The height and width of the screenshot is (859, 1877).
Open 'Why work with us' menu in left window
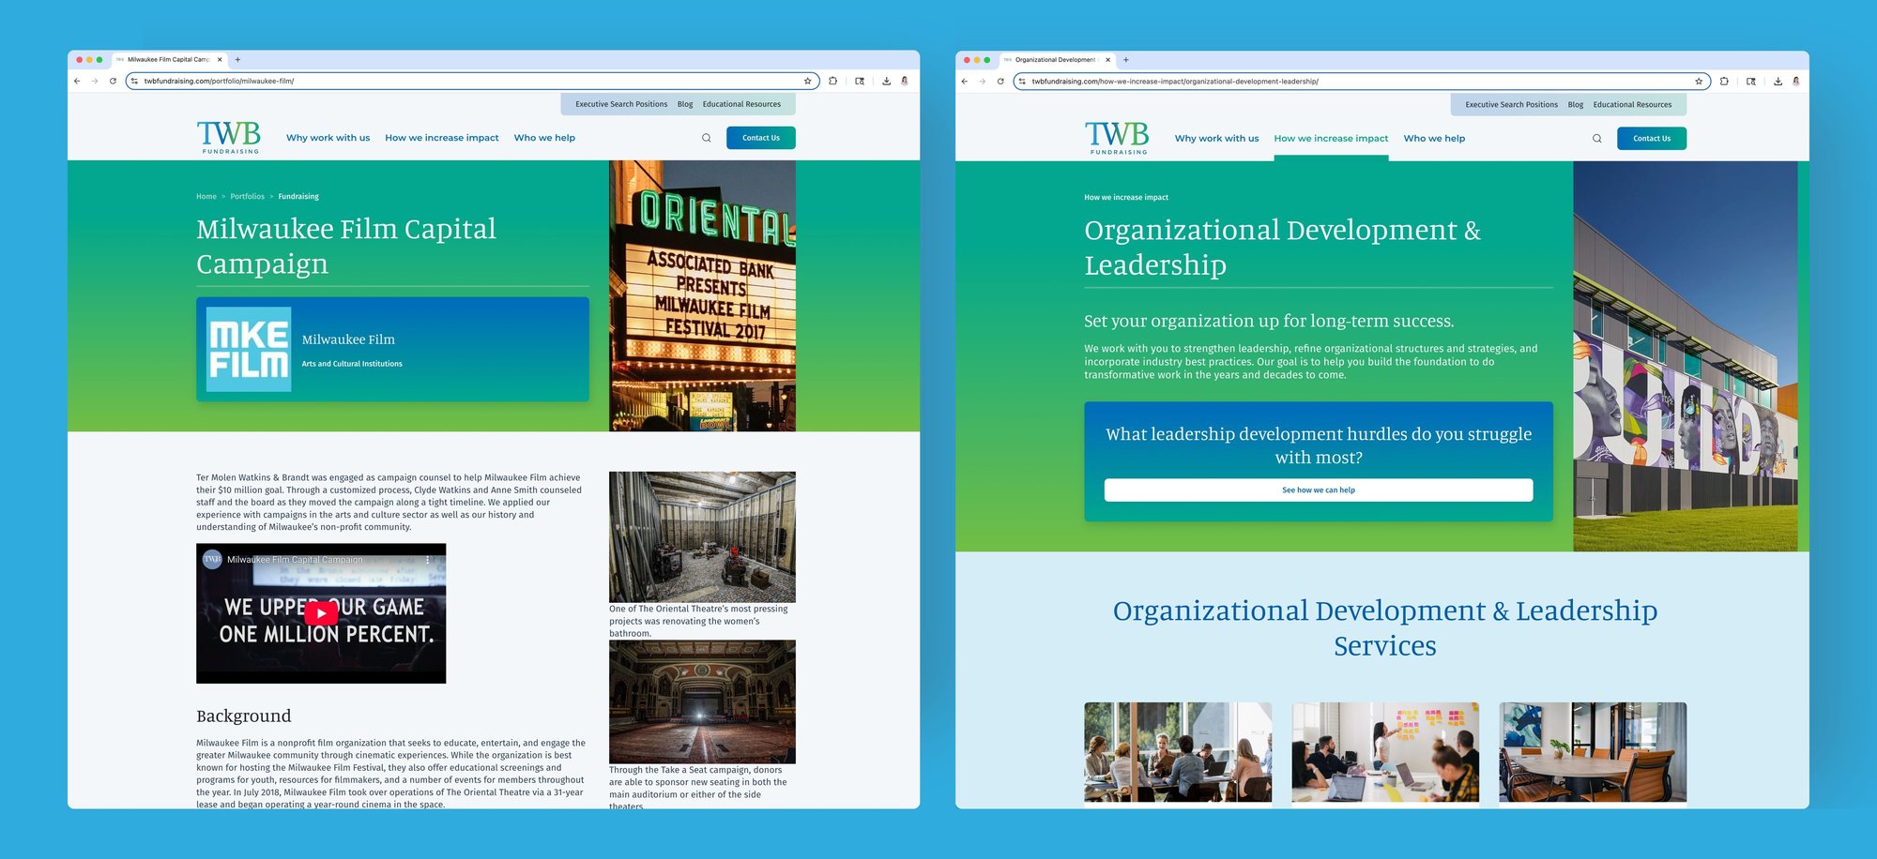point(328,138)
